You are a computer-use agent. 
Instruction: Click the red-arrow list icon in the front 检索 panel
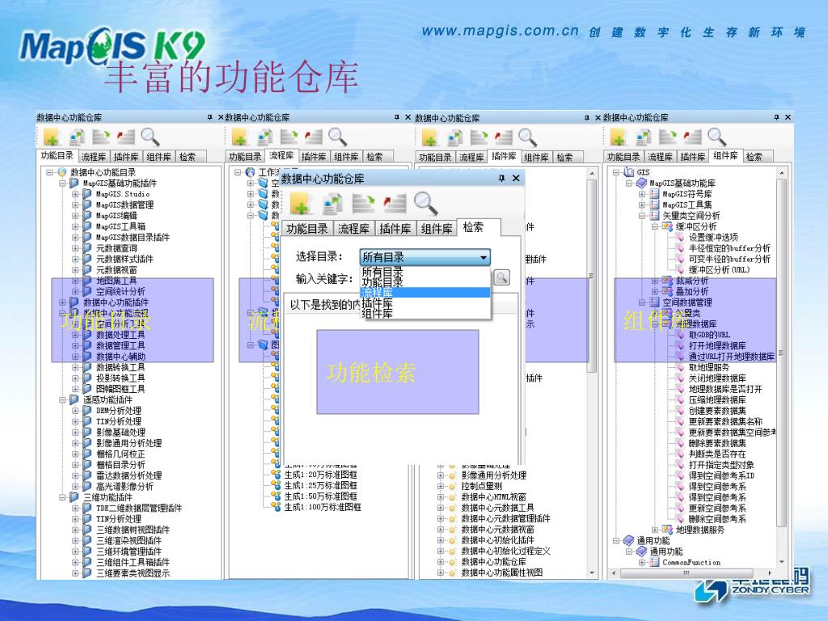click(395, 203)
